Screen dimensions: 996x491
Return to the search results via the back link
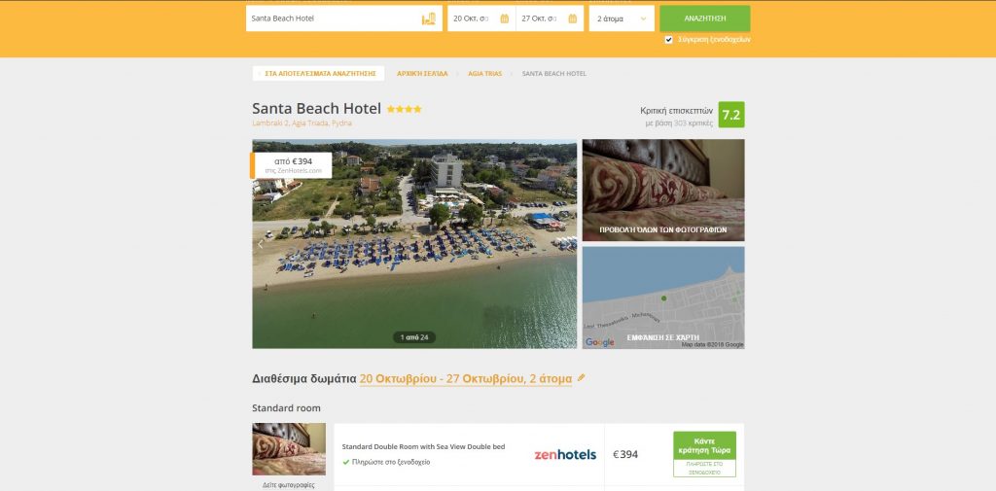[x=318, y=74]
